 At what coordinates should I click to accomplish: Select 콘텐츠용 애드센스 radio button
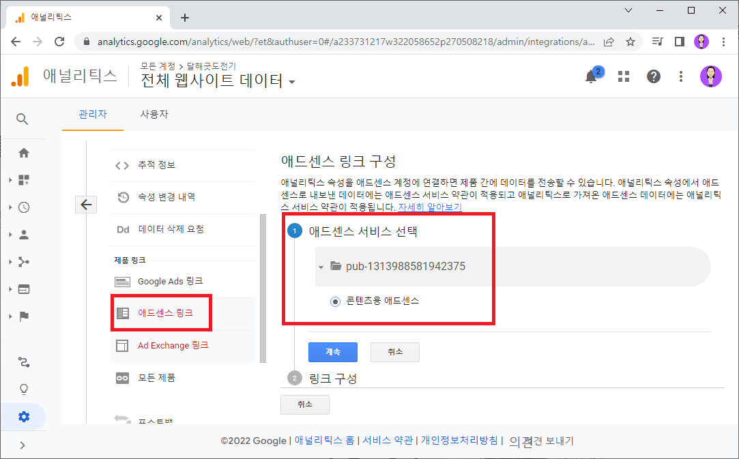click(335, 301)
